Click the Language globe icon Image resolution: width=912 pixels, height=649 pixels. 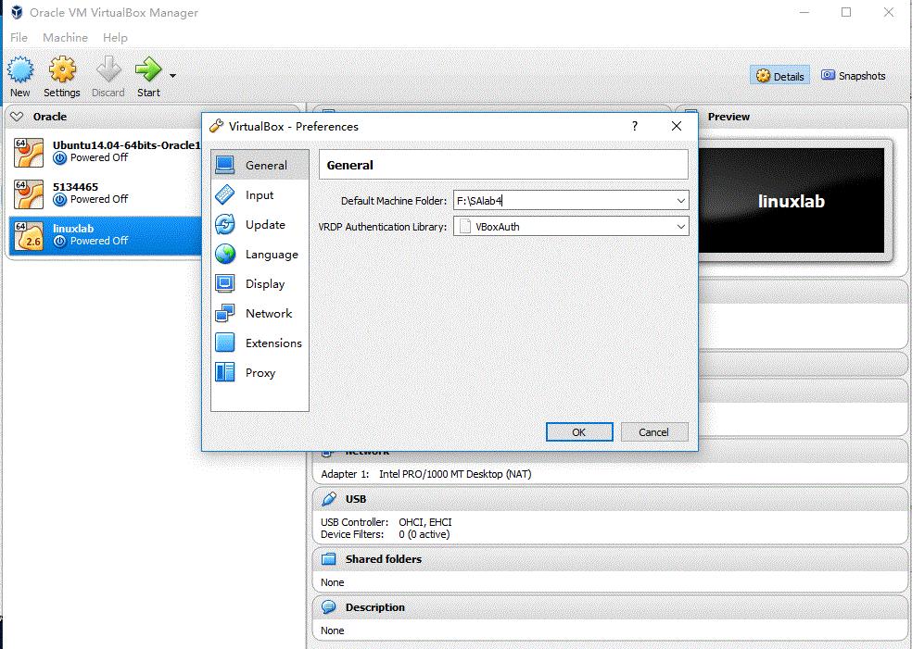[225, 254]
